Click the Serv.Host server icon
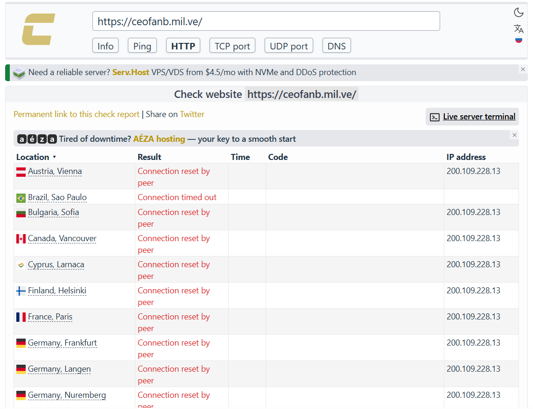The height and width of the screenshot is (409, 533). coord(19,73)
